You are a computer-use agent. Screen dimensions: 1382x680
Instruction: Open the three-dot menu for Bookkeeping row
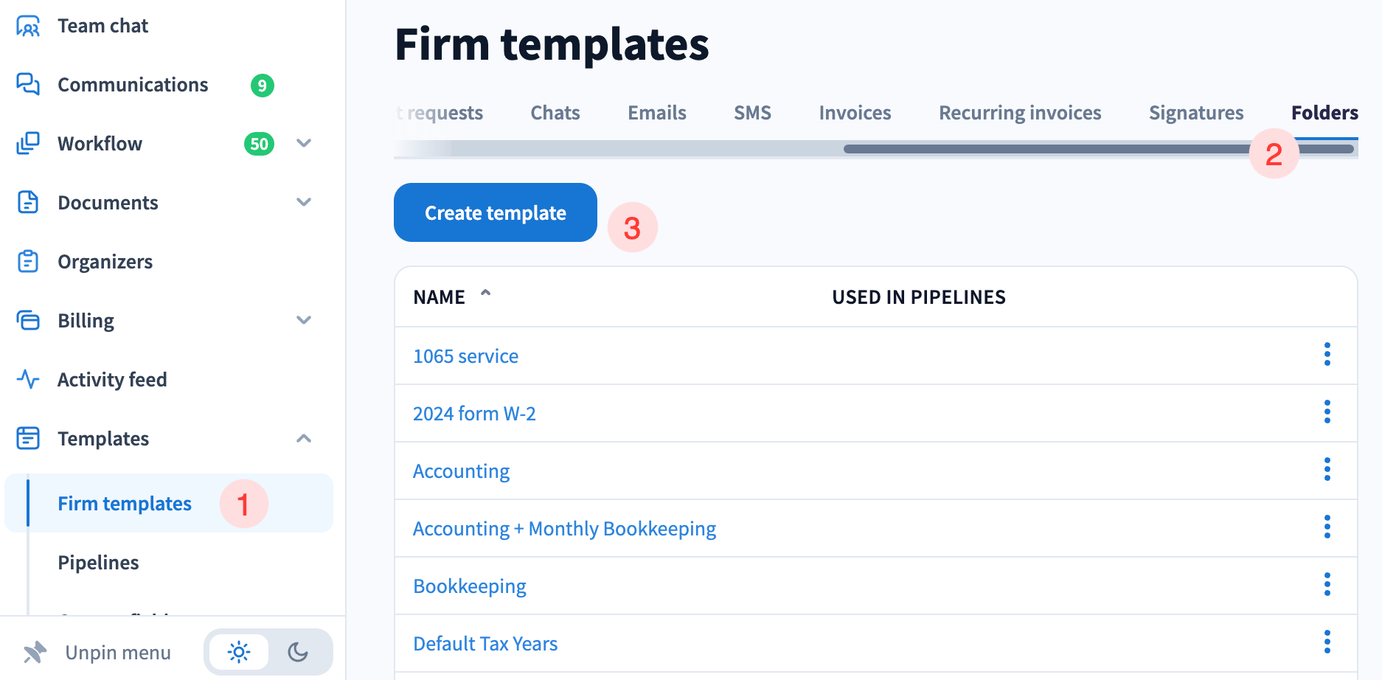(x=1327, y=585)
